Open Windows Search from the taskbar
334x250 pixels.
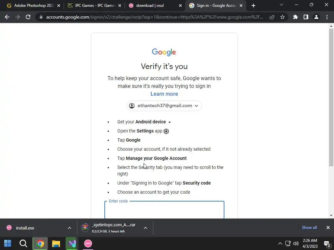[23, 243]
